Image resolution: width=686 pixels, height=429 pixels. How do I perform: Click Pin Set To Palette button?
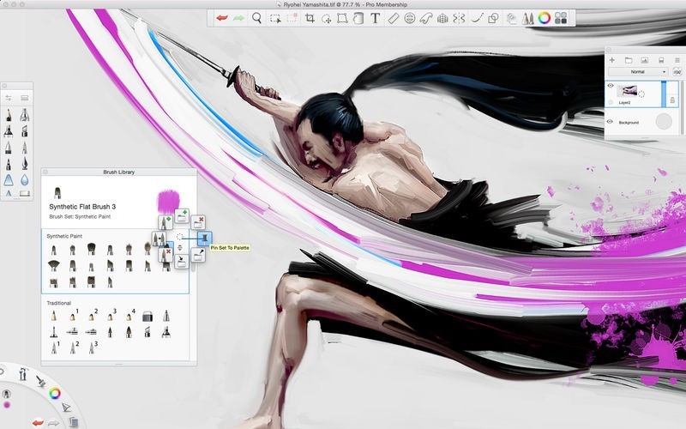coord(203,238)
